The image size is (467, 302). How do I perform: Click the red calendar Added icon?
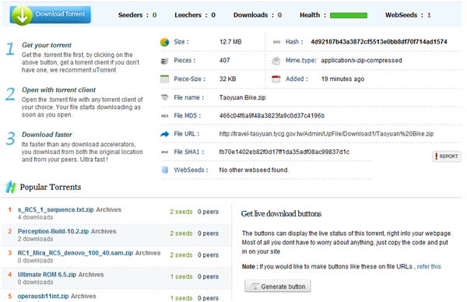[x=276, y=79]
